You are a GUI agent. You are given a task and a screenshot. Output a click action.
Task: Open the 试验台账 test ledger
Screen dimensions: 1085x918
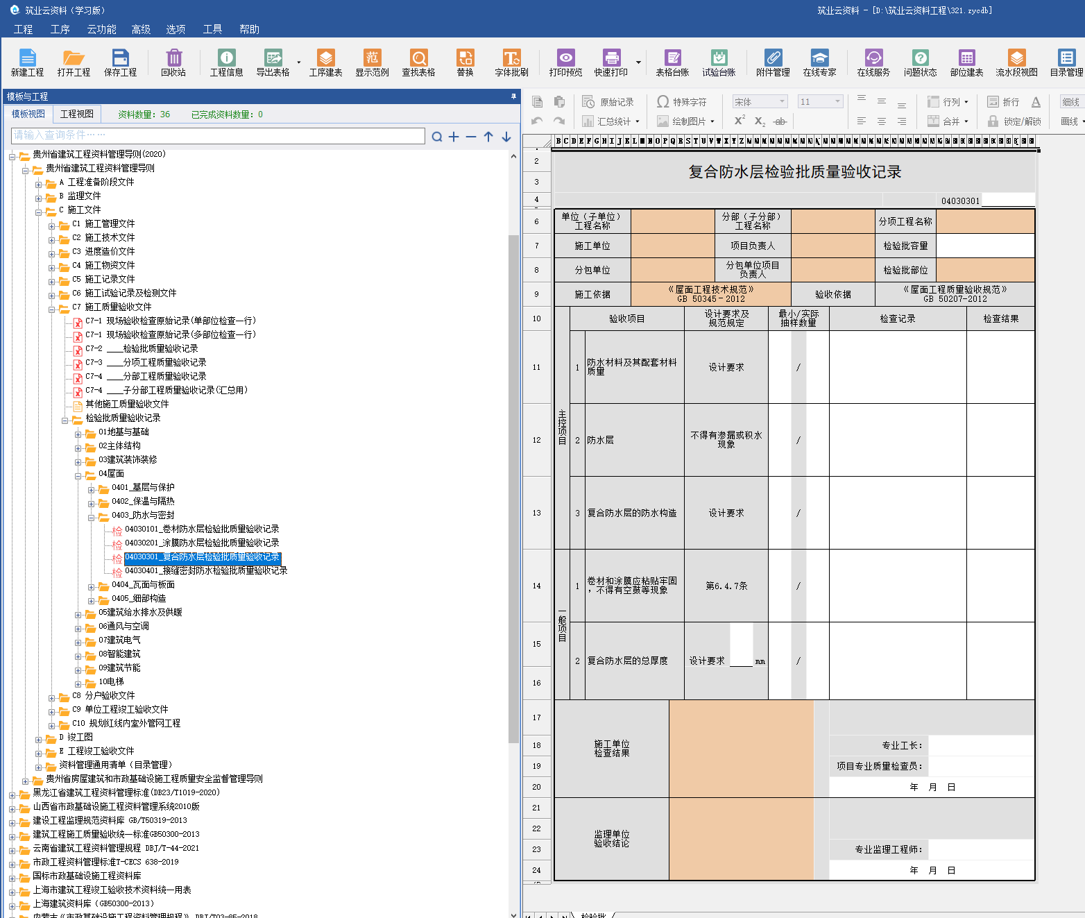[x=719, y=62]
